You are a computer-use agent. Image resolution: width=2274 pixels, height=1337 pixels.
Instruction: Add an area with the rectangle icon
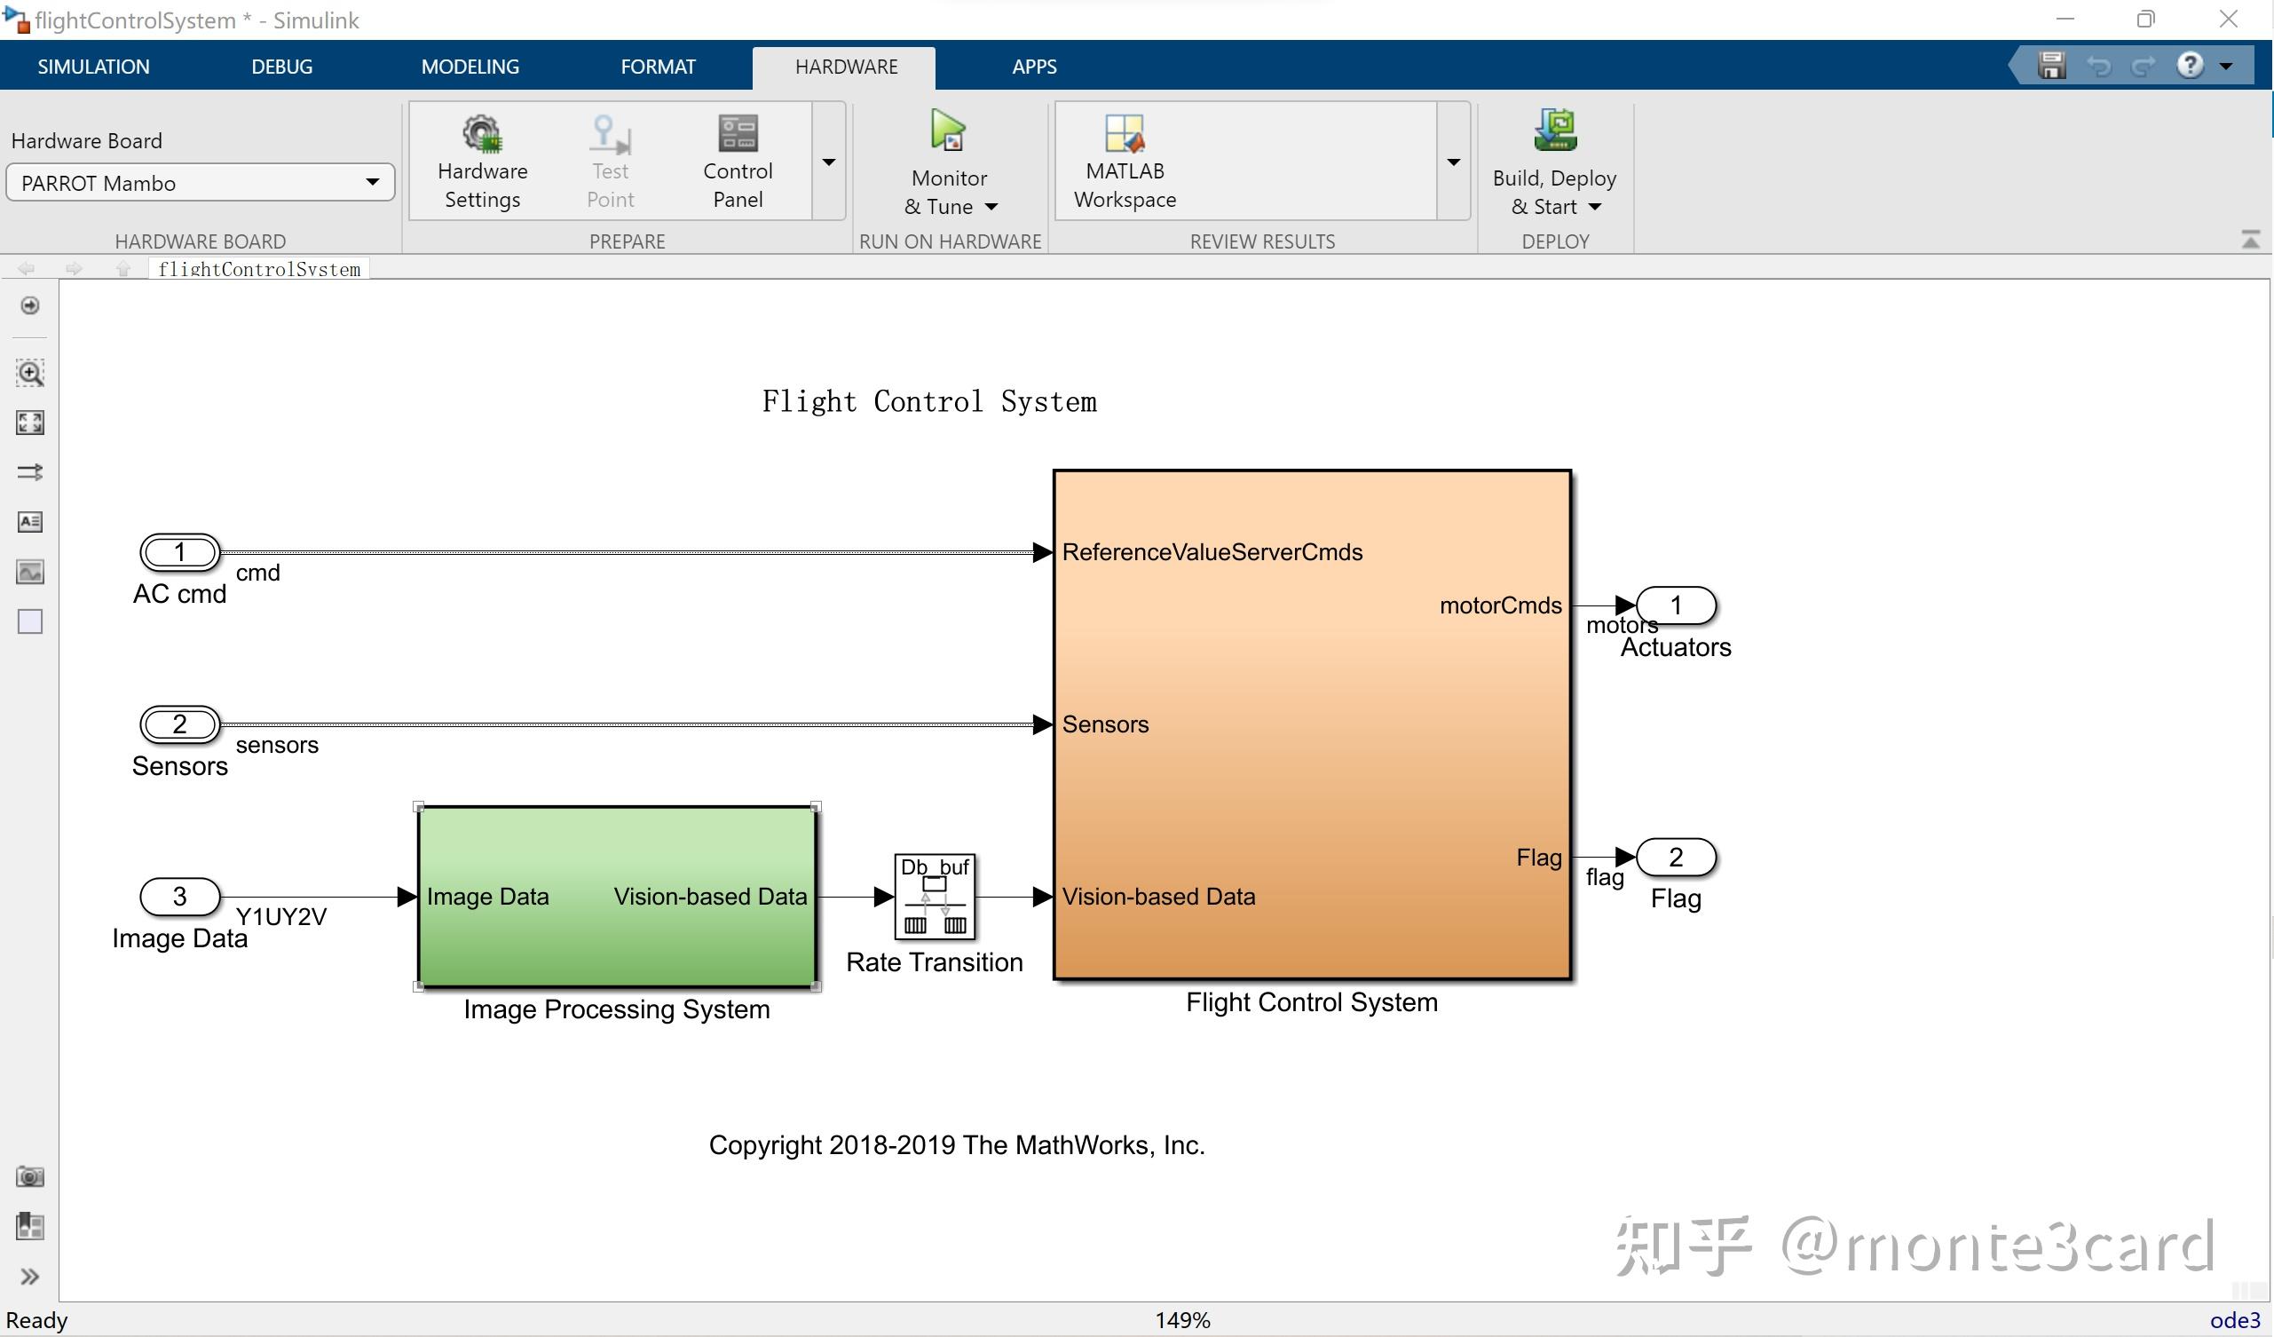[x=30, y=622]
